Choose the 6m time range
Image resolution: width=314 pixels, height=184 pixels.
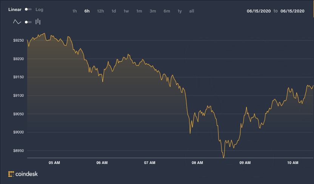(167, 11)
